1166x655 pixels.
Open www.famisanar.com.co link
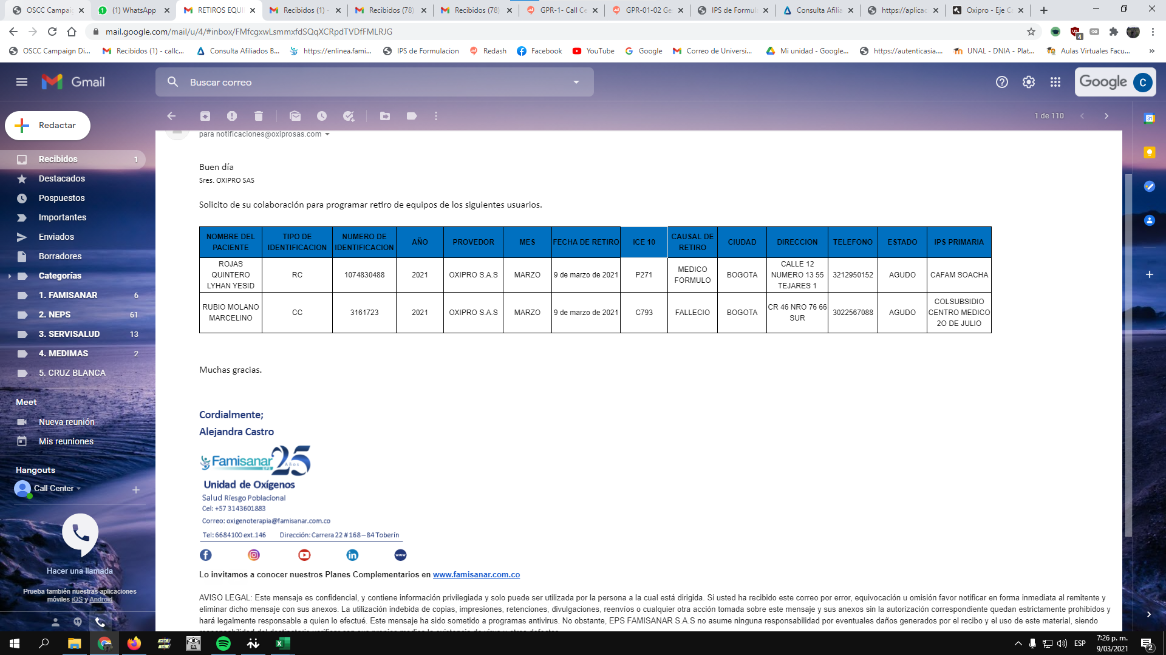(476, 574)
